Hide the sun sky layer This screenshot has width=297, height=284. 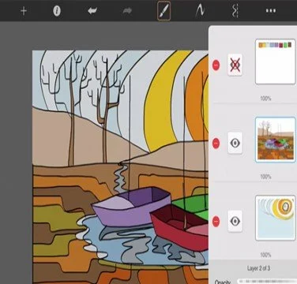click(x=235, y=221)
